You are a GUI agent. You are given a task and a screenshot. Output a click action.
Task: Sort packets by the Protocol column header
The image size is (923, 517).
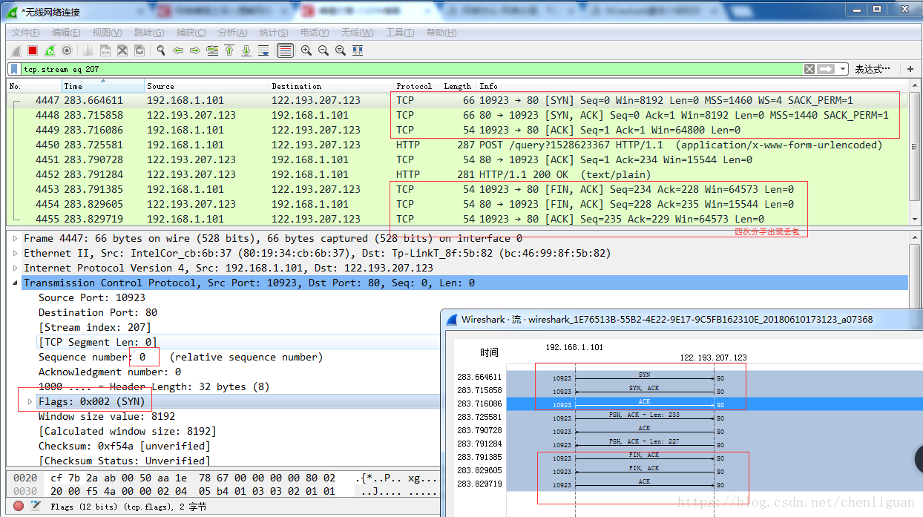(x=416, y=86)
